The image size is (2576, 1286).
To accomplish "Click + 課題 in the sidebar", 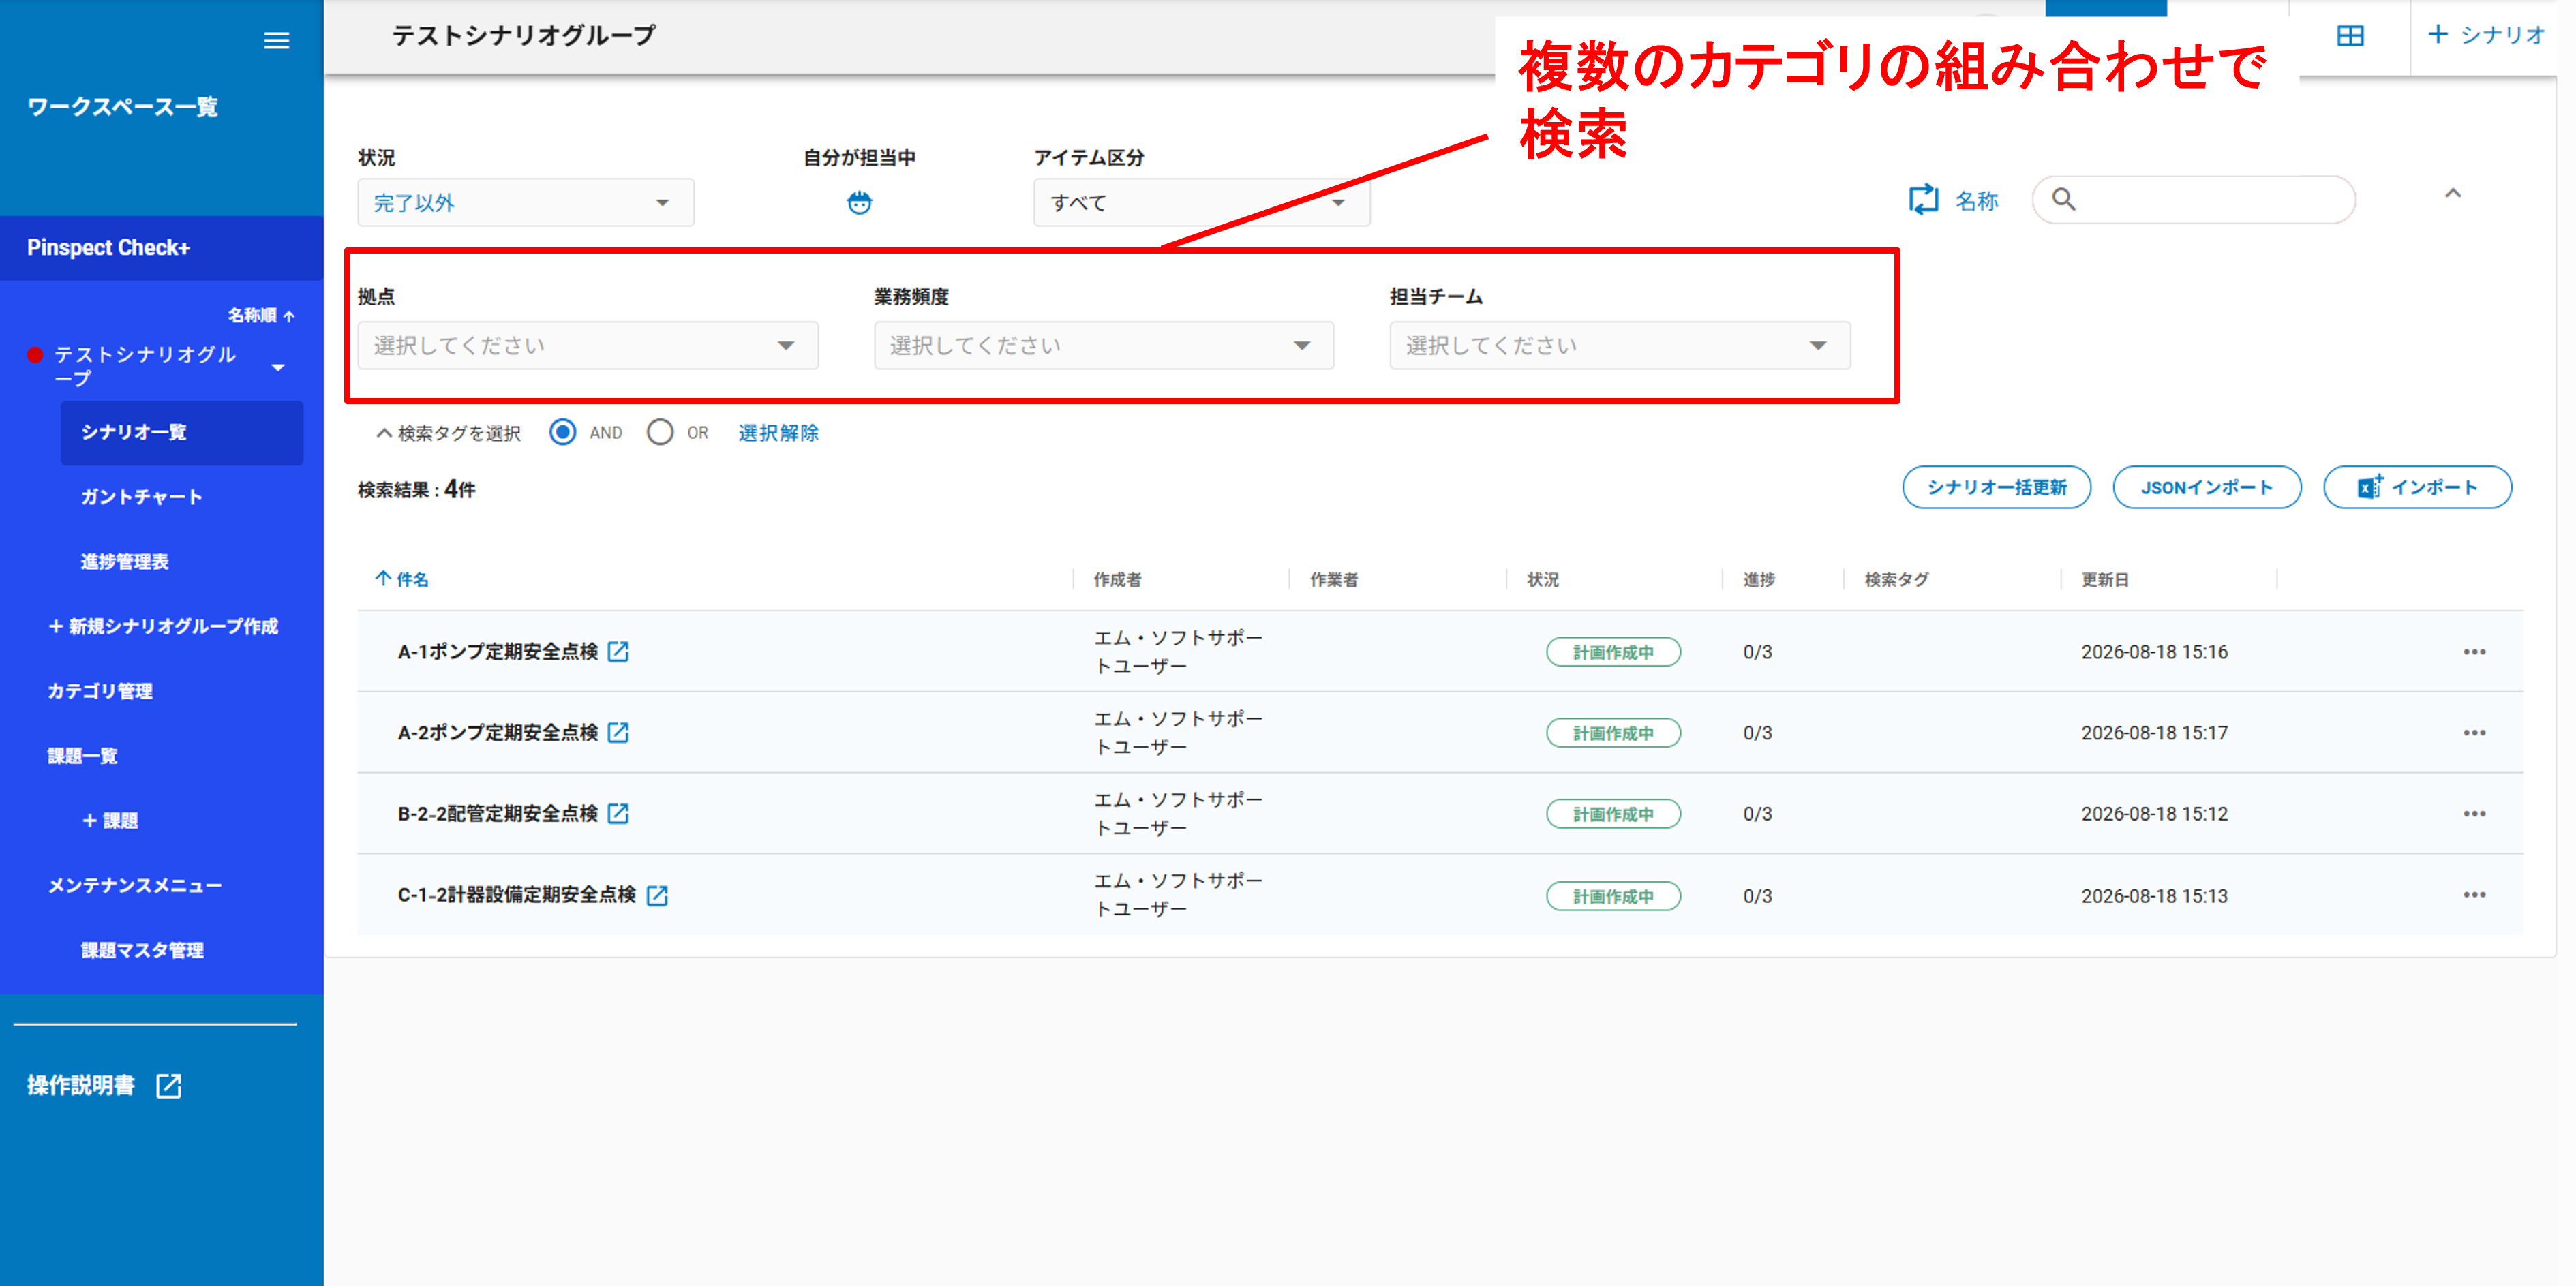I will pyautogui.click(x=110, y=821).
